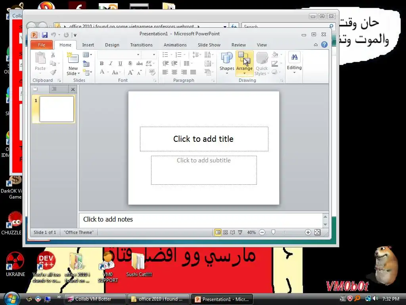Click the zoom out minus button
The height and width of the screenshot is (305, 406).
tap(262, 232)
